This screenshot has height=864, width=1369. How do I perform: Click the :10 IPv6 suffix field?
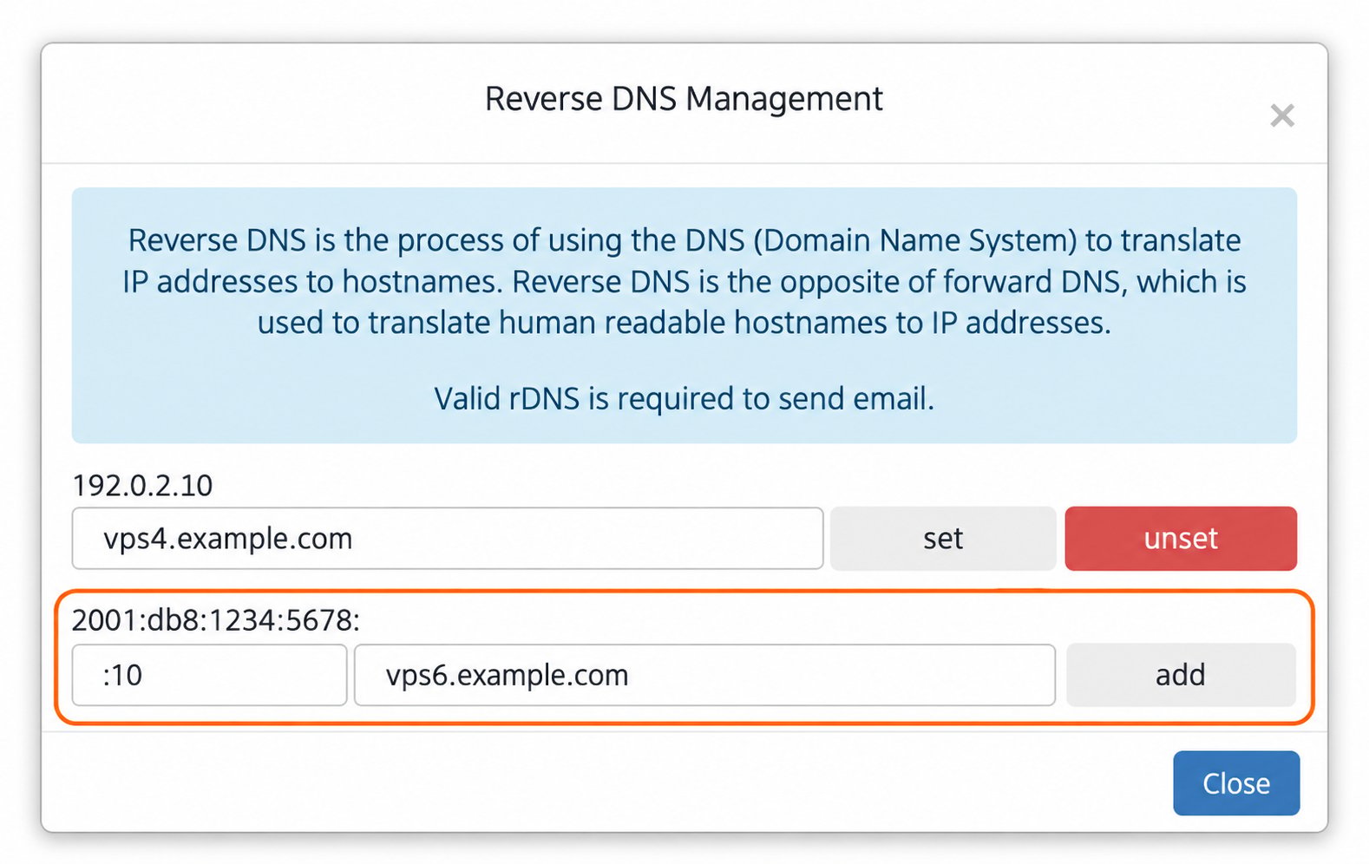click(209, 675)
